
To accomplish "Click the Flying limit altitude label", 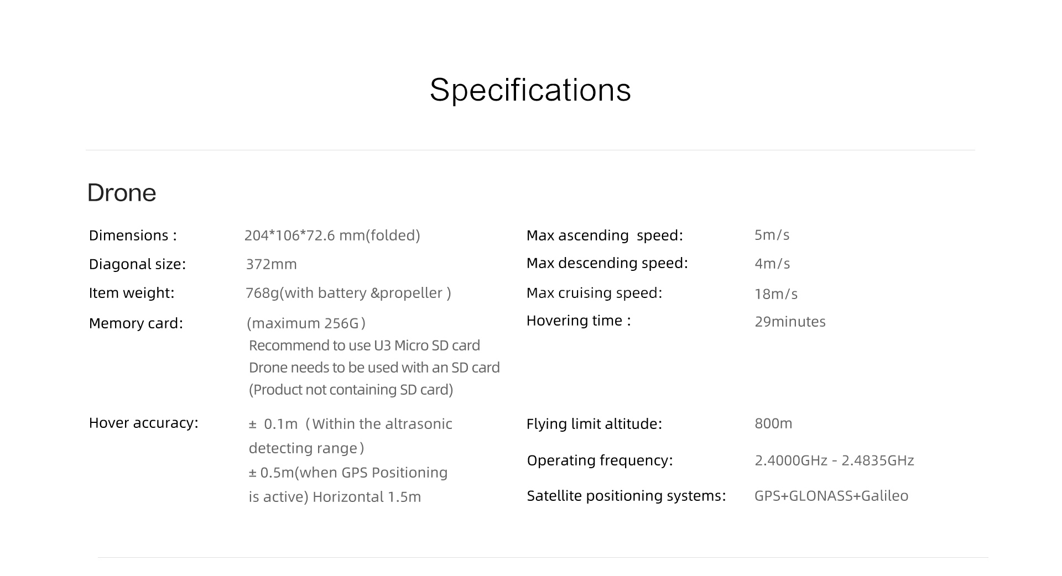I will coord(594,424).
